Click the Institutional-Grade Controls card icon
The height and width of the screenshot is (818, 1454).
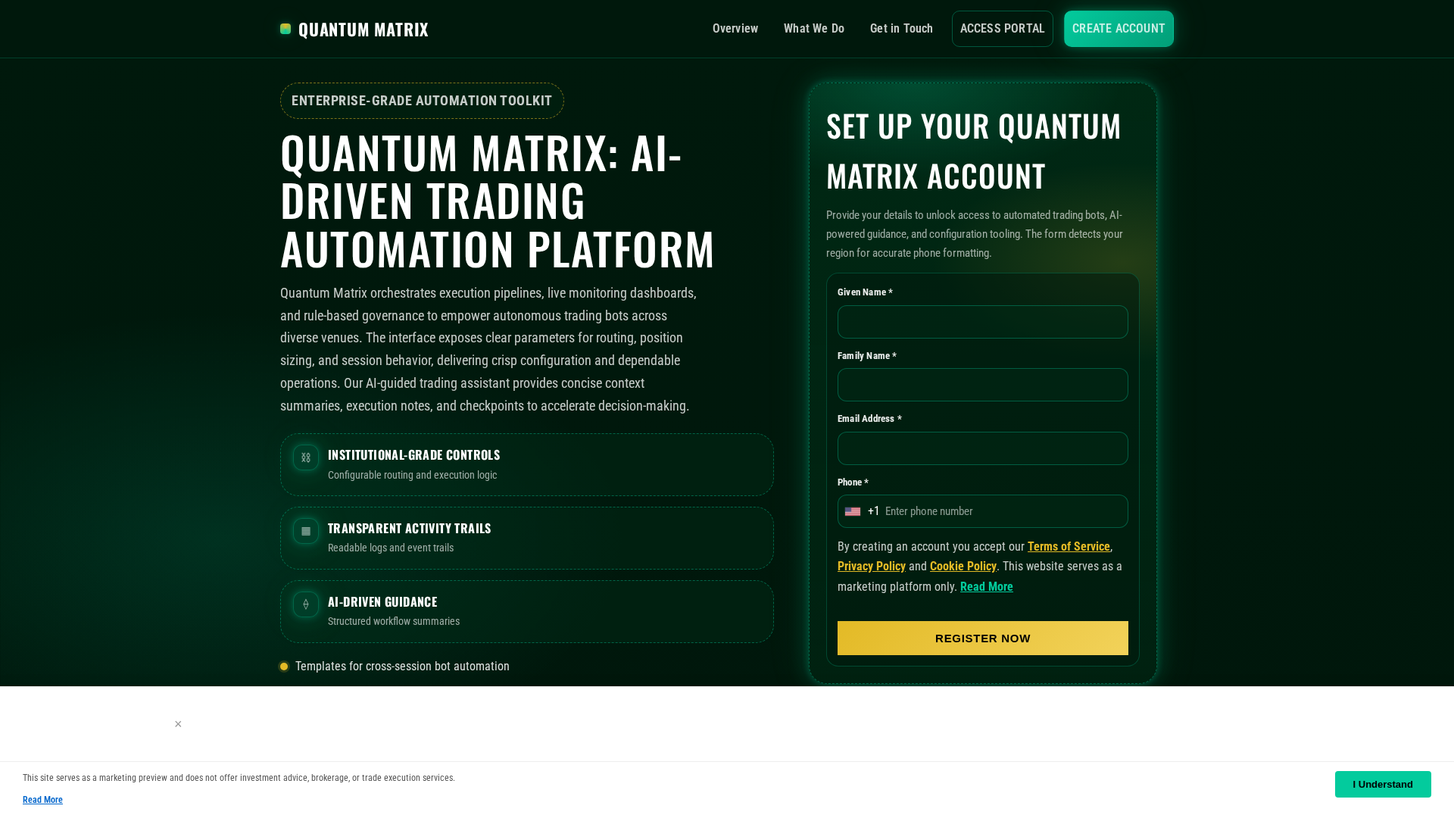tap(306, 457)
